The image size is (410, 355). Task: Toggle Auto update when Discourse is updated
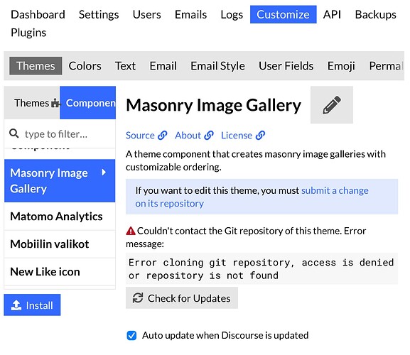click(x=131, y=335)
